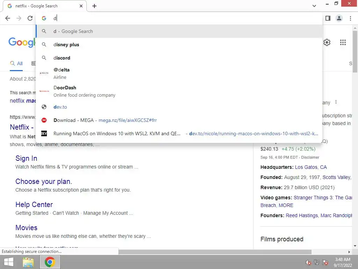This screenshot has width=358, height=269.
Task: Go back using the browser back arrow
Action: click(x=8, y=18)
